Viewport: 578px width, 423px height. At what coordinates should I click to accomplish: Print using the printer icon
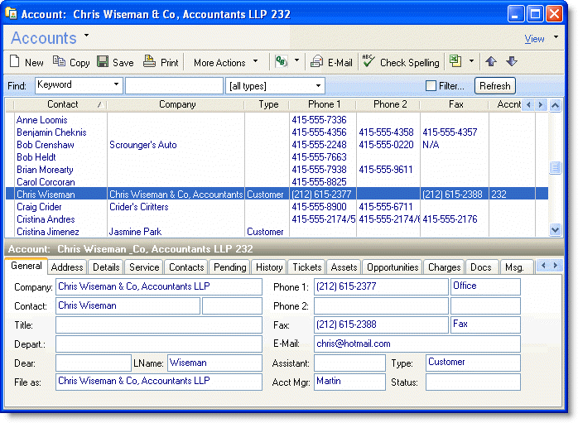click(149, 62)
